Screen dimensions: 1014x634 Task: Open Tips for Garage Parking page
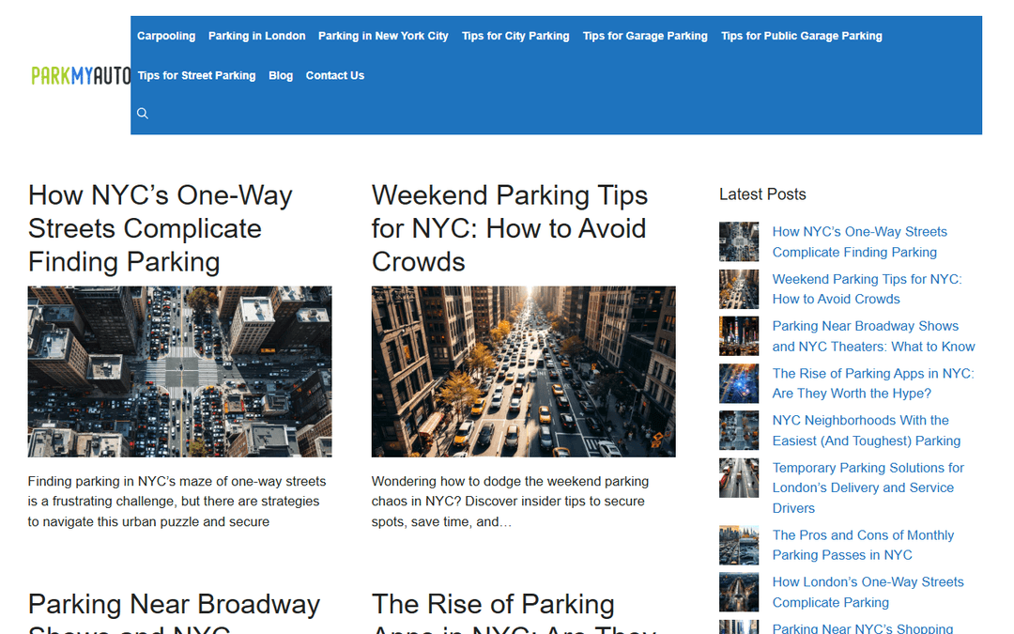[x=645, y=36]
